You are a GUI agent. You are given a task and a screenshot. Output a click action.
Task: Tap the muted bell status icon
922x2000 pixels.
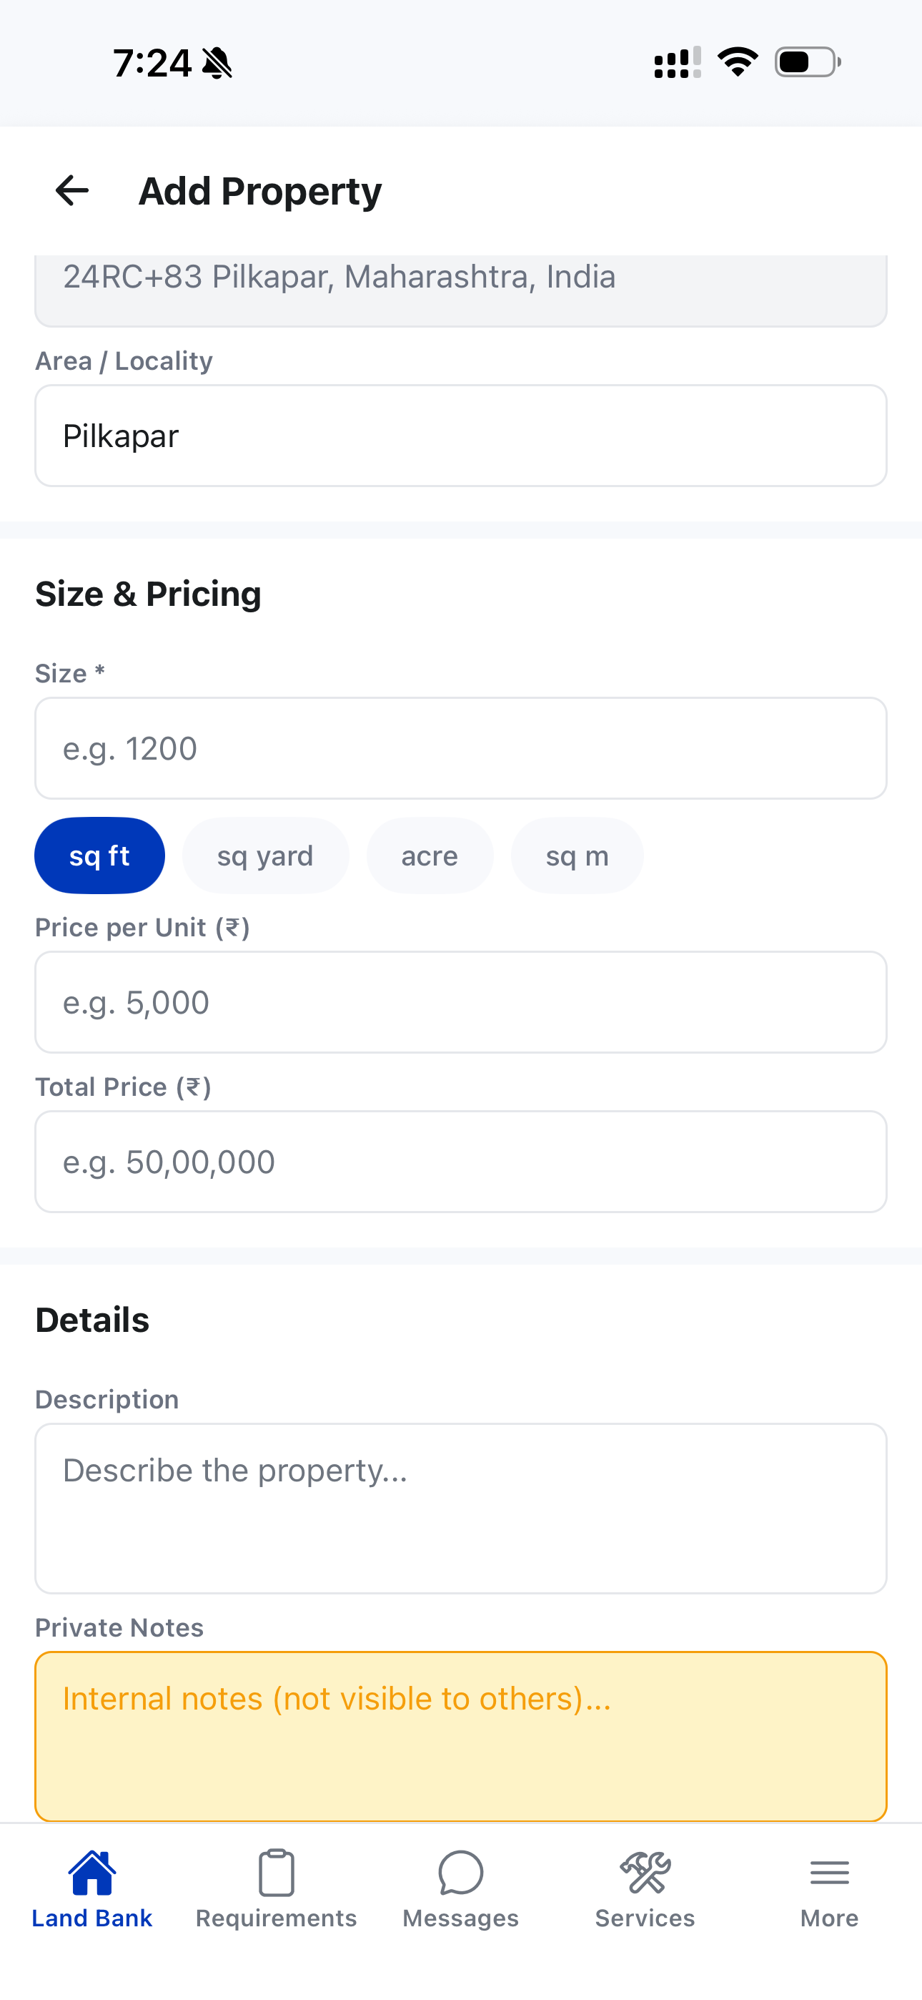click(x=217, y=63)
